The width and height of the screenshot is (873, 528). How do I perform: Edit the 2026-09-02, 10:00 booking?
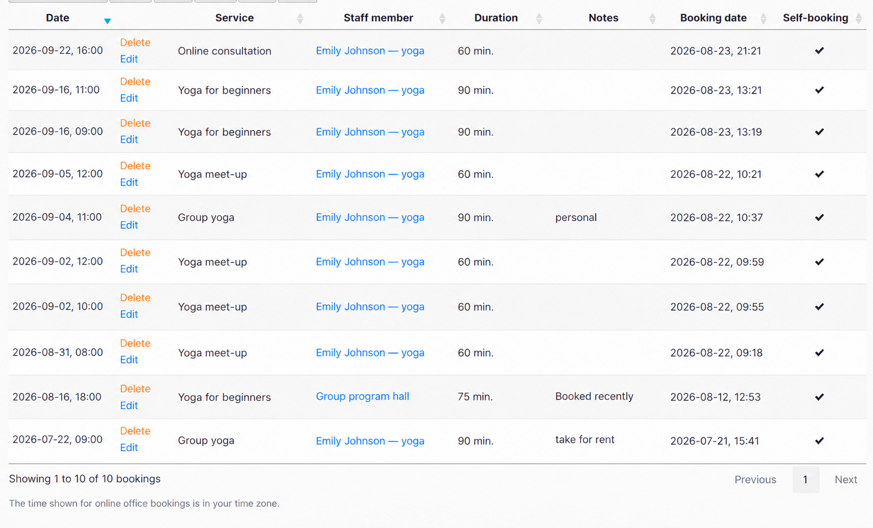pyautogui.click(x=129, y=314)
